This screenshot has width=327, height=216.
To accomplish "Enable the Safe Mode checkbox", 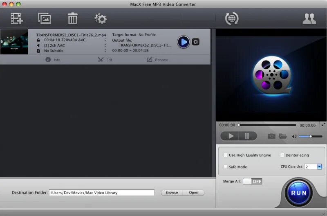I will [226, 167].
